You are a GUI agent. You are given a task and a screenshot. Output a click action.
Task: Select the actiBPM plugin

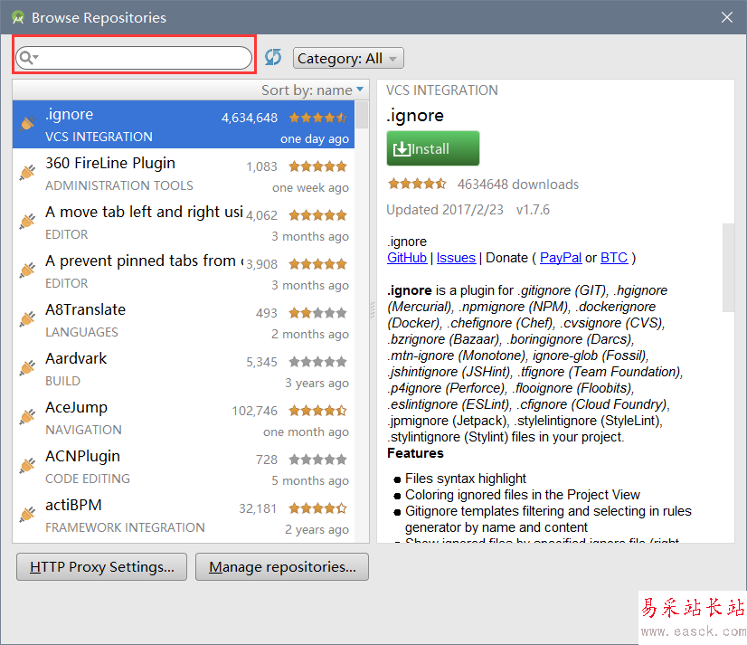click(184, 516)
